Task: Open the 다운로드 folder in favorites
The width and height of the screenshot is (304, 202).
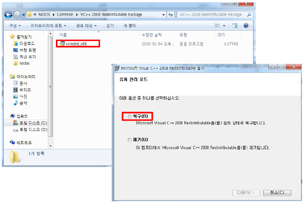Action: [x=27, y=43]
